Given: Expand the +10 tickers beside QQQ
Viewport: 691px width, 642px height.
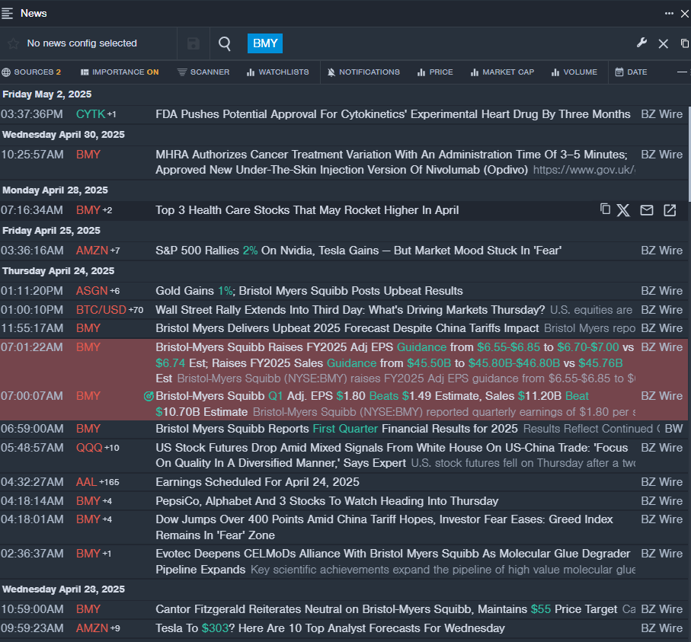Looking at the screenshot, I should click(112, 448).
